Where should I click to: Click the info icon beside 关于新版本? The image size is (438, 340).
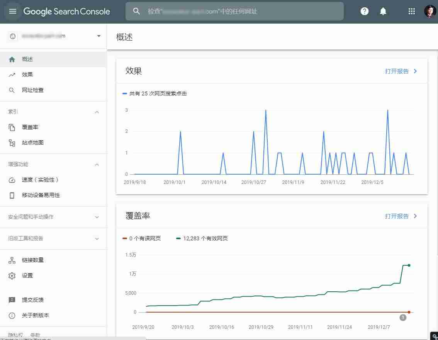[x=12, y=315]
